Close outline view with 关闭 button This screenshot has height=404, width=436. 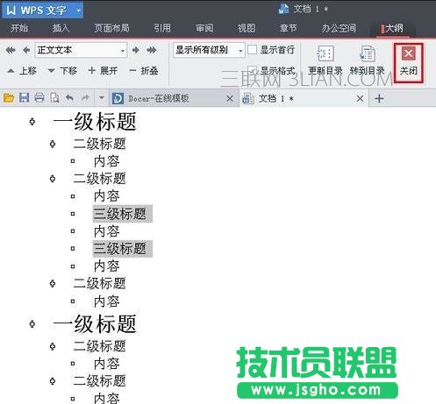(x=409, y=62)
